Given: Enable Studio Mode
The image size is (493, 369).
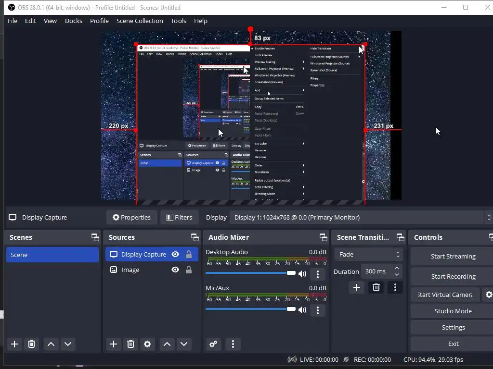Looking at the screenshot, I should (453, 311).
